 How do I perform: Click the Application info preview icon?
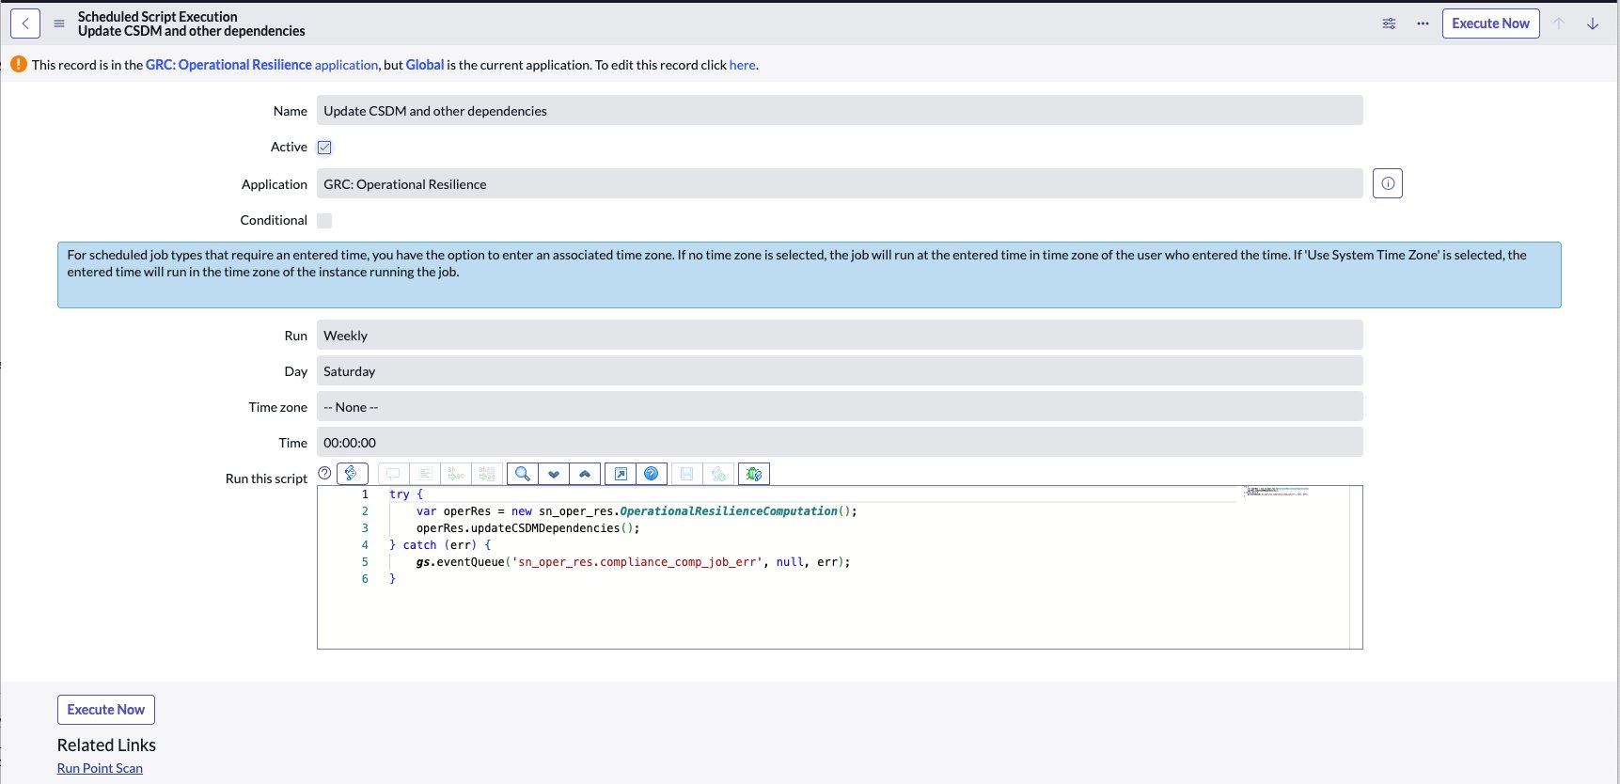pos(1388,183)
